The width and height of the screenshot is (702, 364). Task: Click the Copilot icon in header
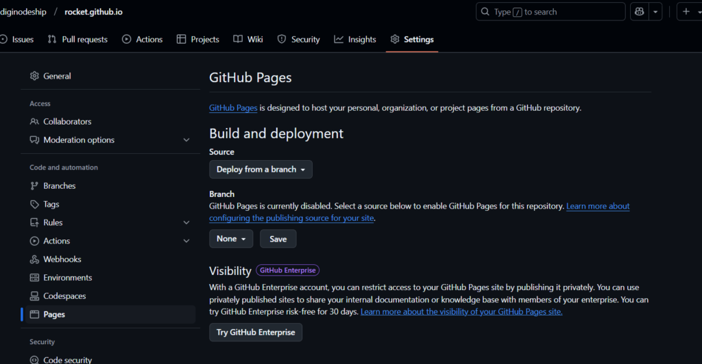640,12
